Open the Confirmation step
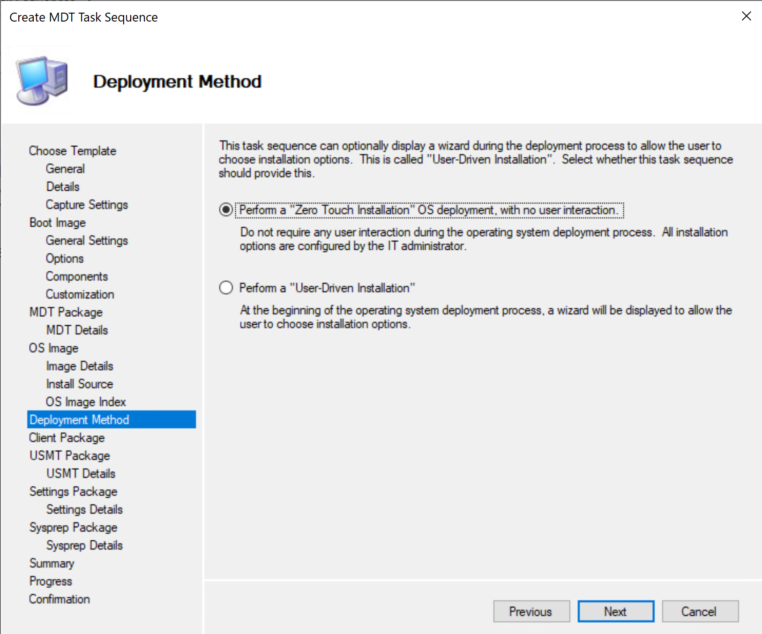This screenshot has height=634, width=762. [59, 598]
